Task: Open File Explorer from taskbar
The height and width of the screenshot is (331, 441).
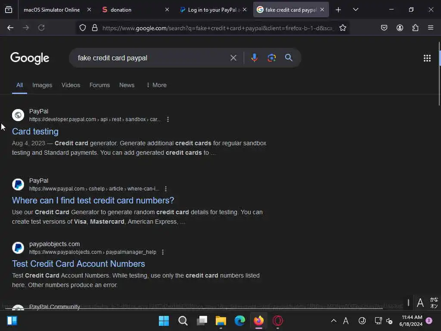Action: 221,321
